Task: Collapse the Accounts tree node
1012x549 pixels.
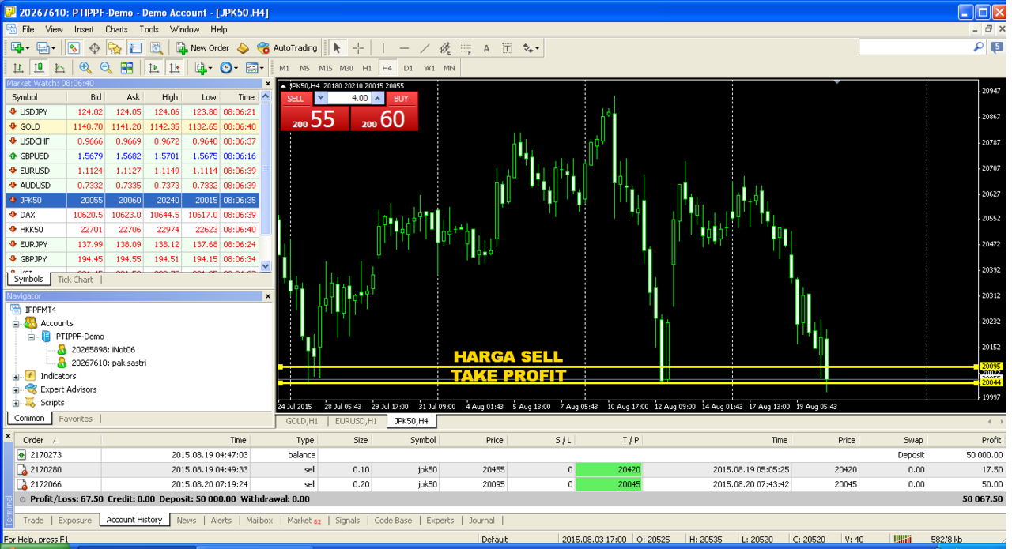Action: (16, 324)
